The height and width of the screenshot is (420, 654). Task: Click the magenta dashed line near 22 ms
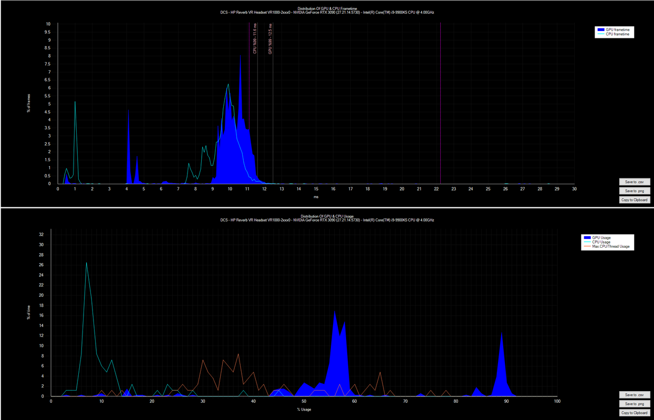point(440,103)
